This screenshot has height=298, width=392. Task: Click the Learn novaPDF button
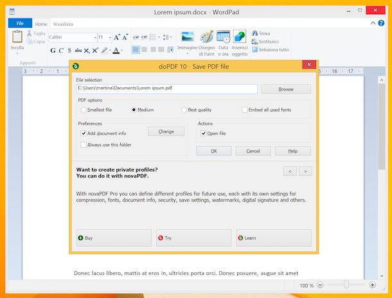[274, 238]
